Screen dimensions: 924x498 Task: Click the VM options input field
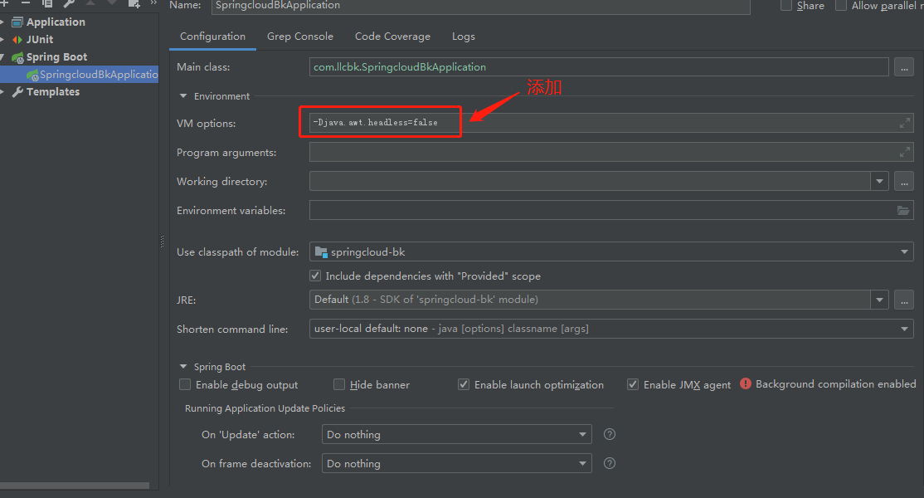pyautogui.click(x=611, y=123)
